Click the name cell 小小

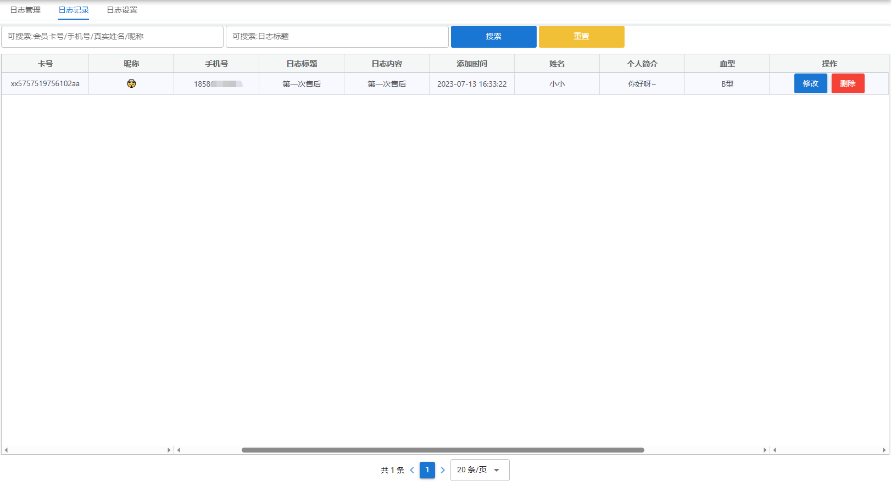tap(557, 84)
